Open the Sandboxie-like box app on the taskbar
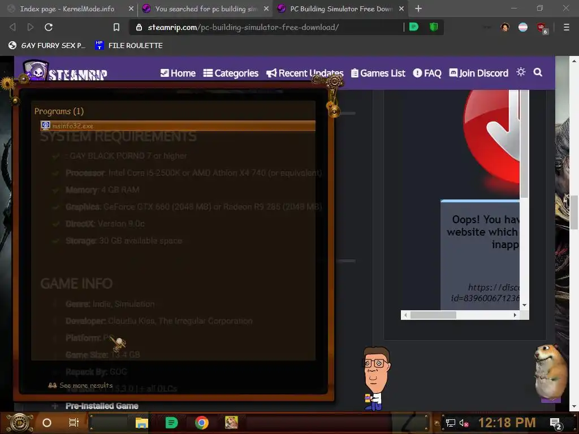579x434 pixels. tap(231, 423)
